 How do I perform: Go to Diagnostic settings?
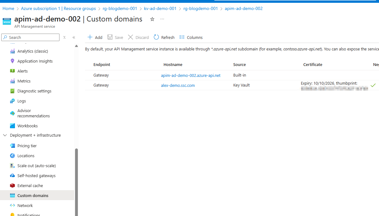click(x=34, y=91)
